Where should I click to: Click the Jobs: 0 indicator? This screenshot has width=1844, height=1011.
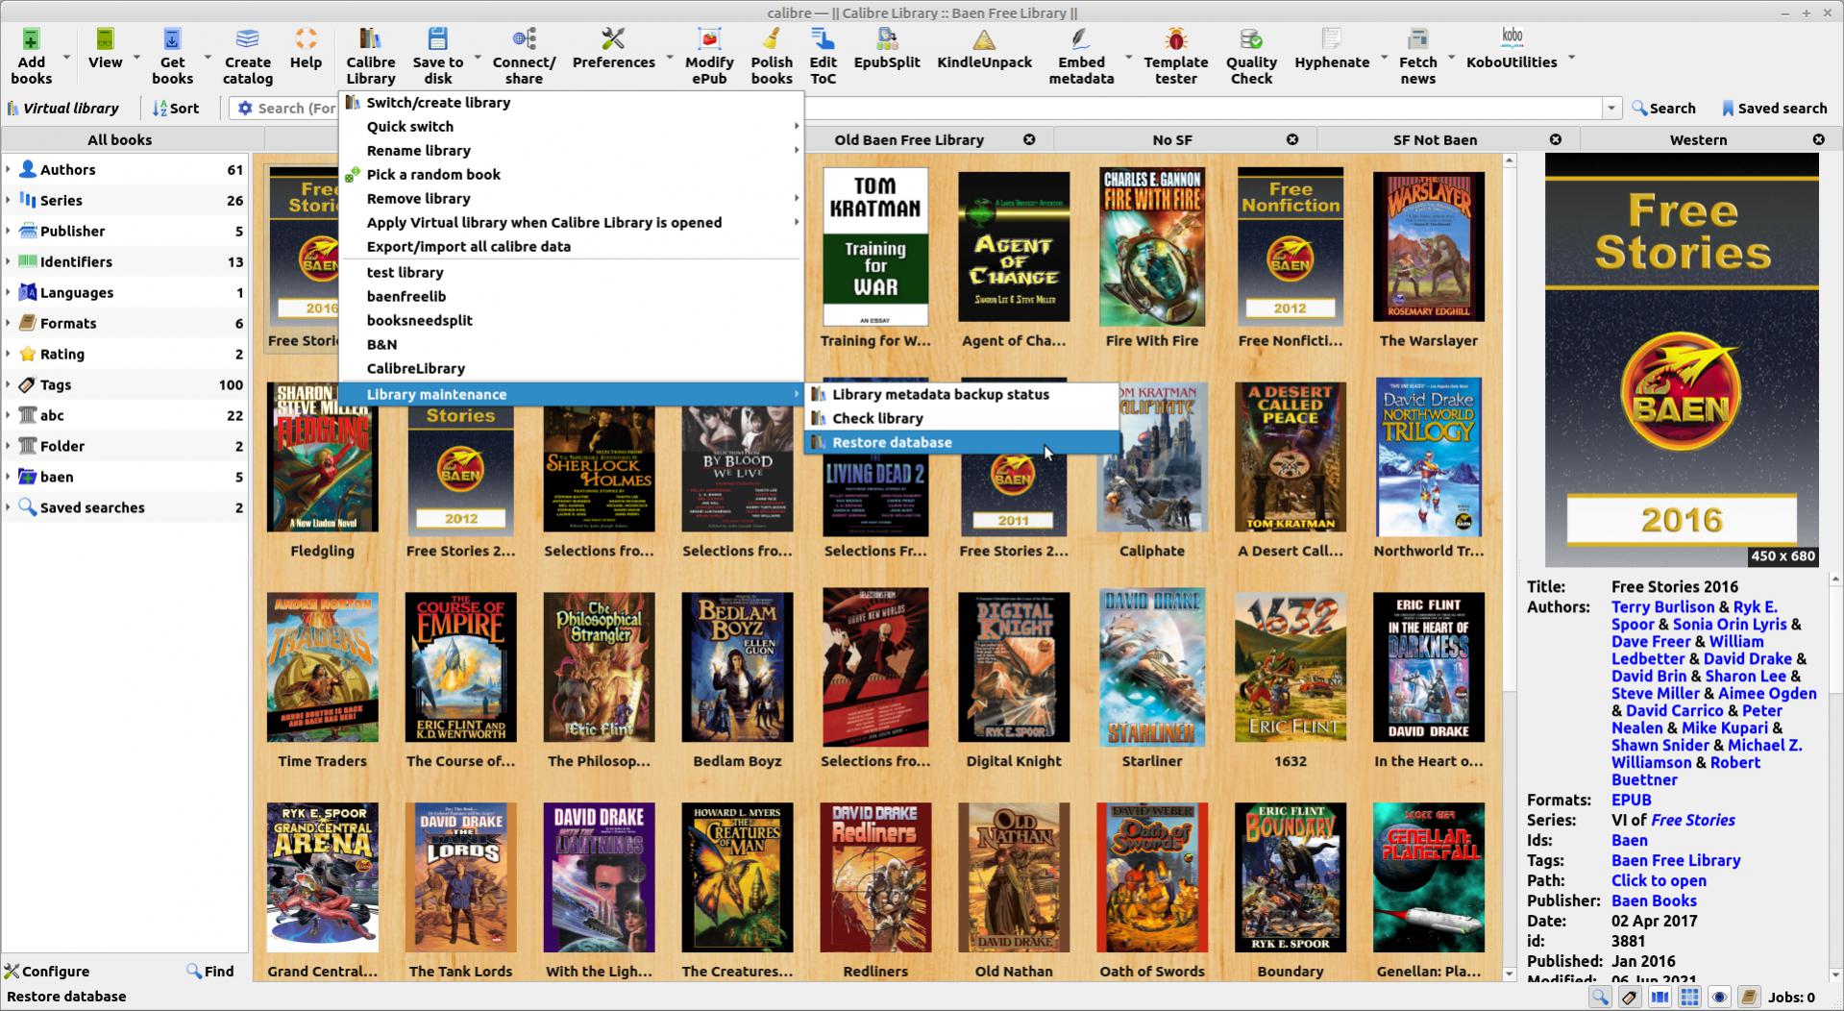pyautogui.click(x=1791, y=998)
